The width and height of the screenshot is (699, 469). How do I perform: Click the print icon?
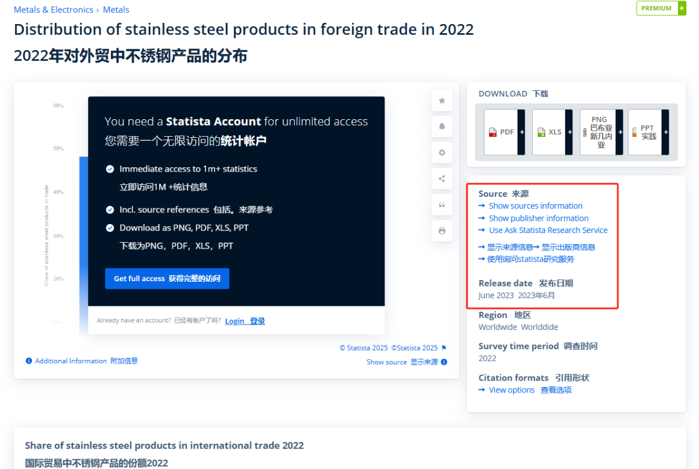[442, 231]
